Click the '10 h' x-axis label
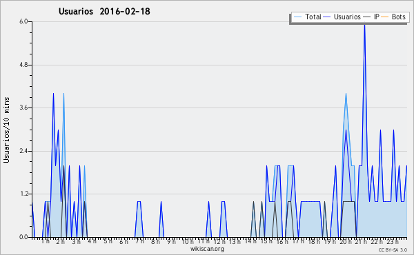The image size is (414, 255). tap(188, 242)
